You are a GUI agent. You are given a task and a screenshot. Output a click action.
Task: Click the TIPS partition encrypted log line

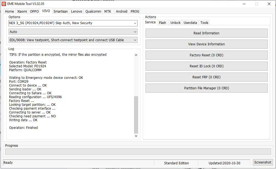click(58, 55)
